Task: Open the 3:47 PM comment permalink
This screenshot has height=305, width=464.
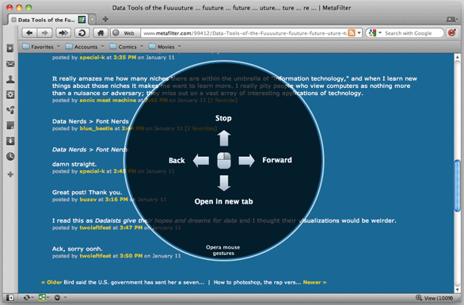Action: [x=131, y=227]
